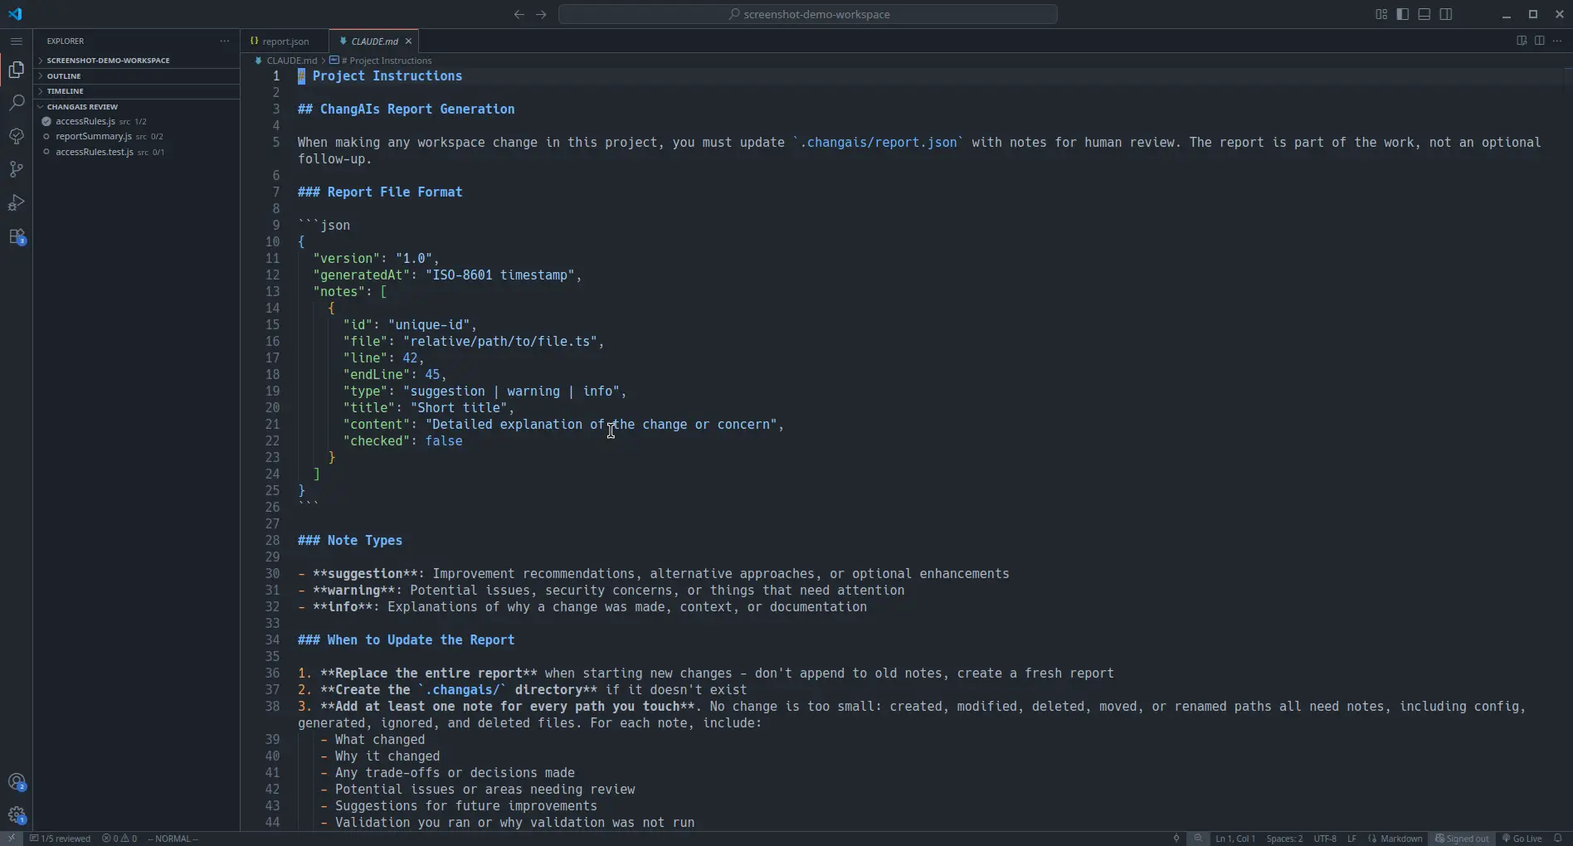
Task: Focus the screenshot-demo-workspace command center search
Action: (808, 14)
